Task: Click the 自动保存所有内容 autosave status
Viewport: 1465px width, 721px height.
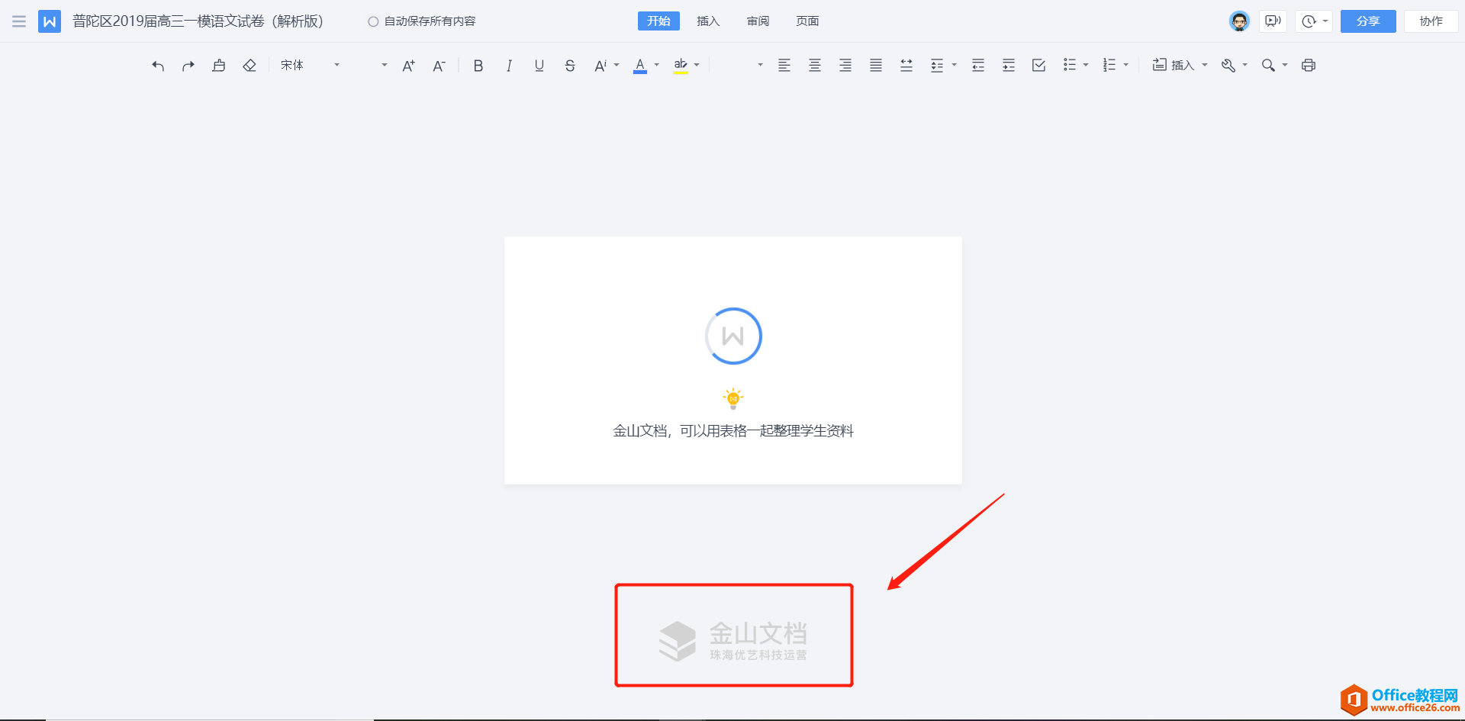Action: 422,21
